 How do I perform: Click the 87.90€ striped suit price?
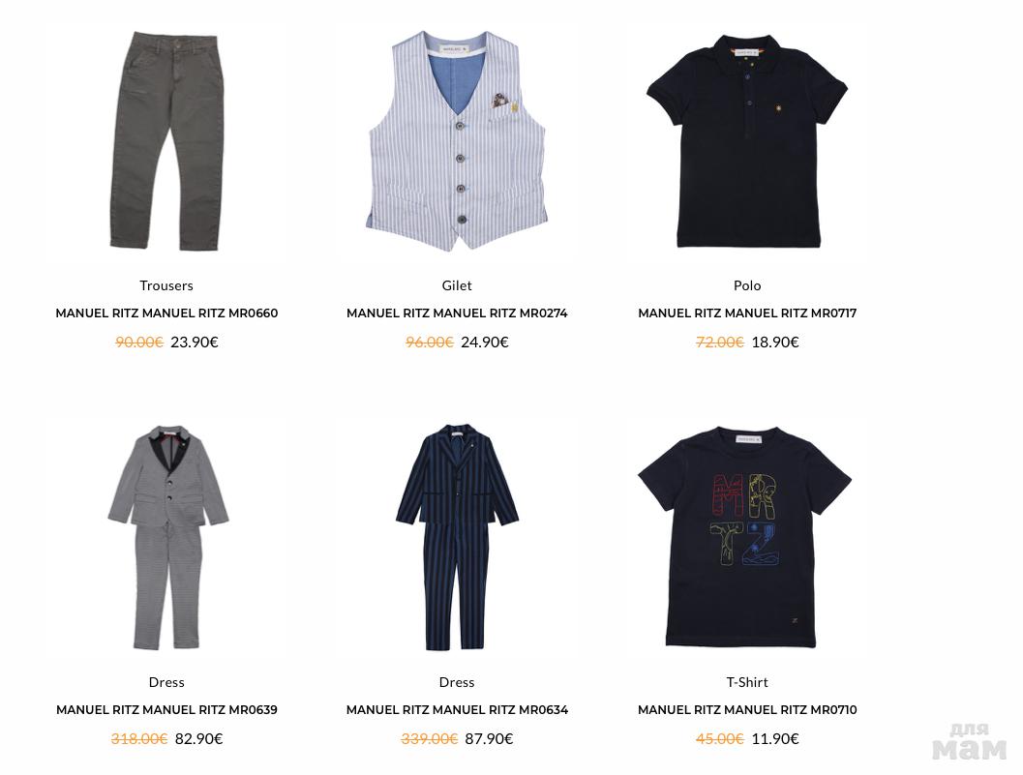(489, 738)
